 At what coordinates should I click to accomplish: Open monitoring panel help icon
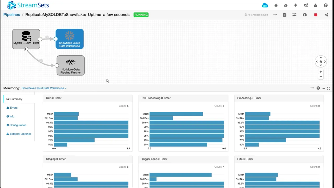point(318,88)
